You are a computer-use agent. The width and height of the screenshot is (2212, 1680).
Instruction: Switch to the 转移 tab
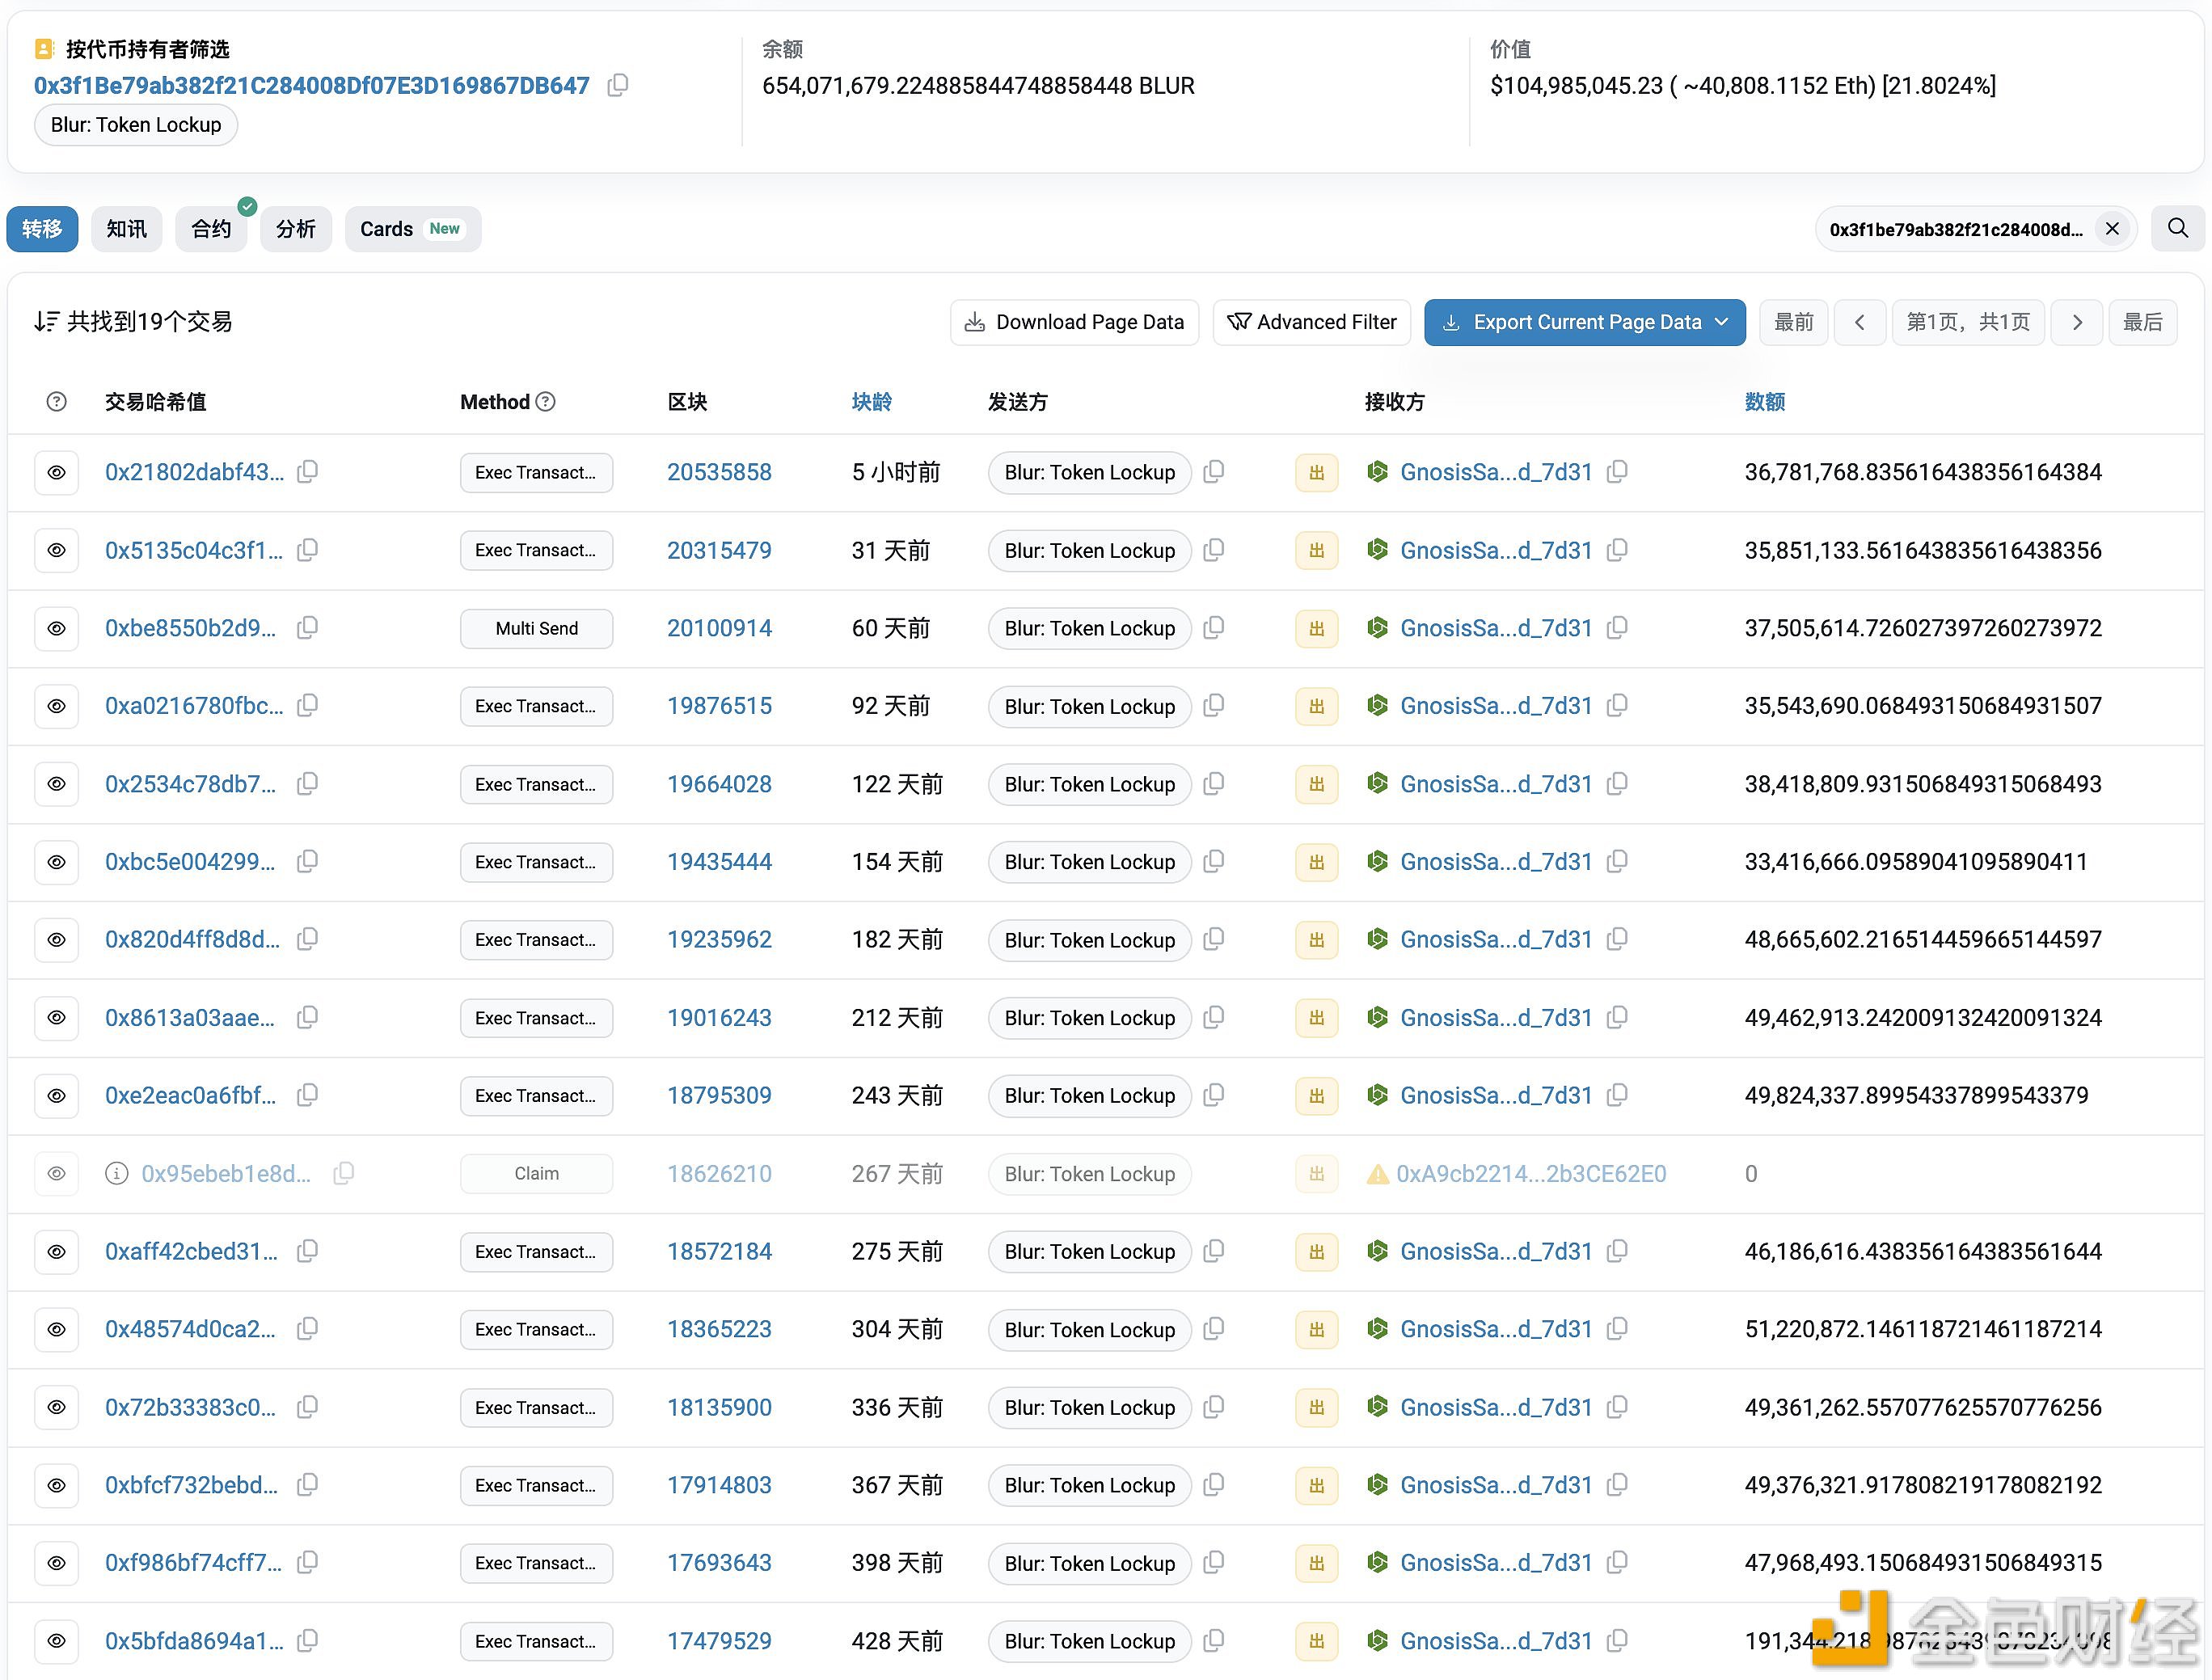42,229
